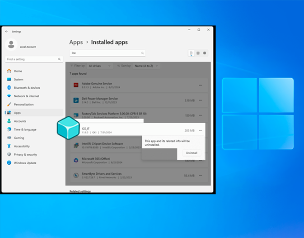The image size is (304, 238).
Task: Click the Intel(R) Chipset Device Software title
Action: (102, 143)
